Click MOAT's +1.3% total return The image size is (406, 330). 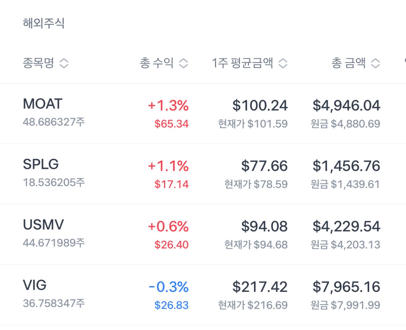click(168, 106)
